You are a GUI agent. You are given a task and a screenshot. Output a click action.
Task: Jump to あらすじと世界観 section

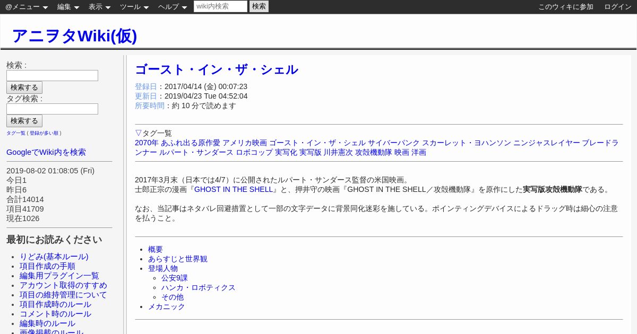click(x=178, y=259)
